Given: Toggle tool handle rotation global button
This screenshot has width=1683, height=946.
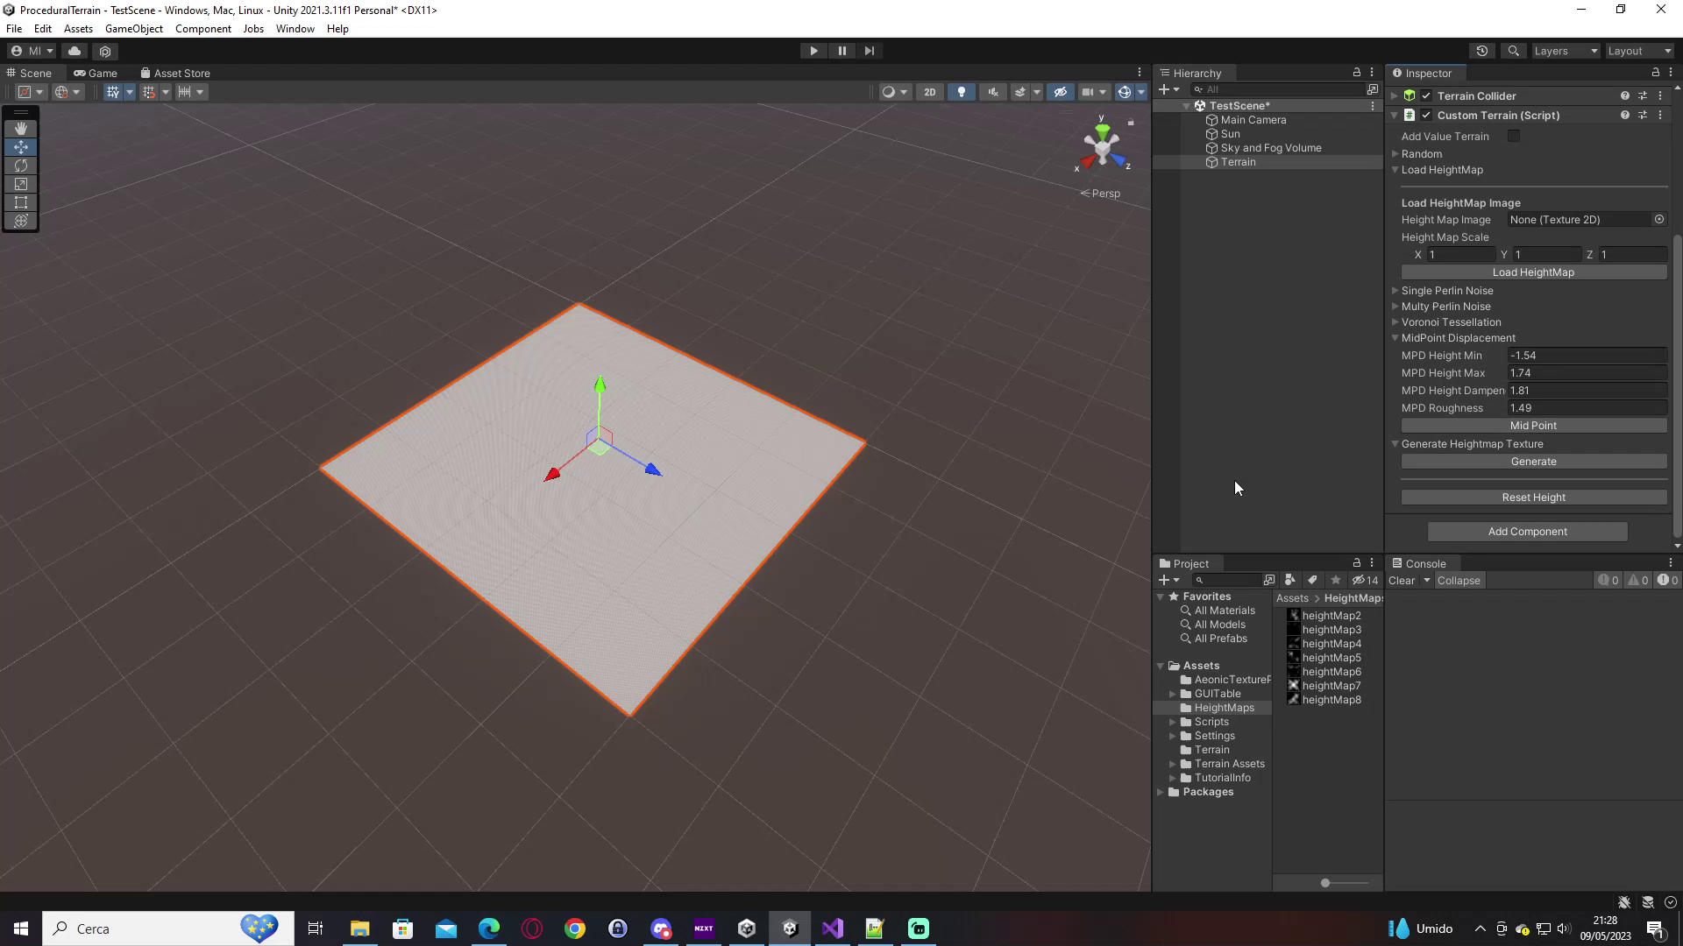Looking at the screenshot, I should [67, 92].
